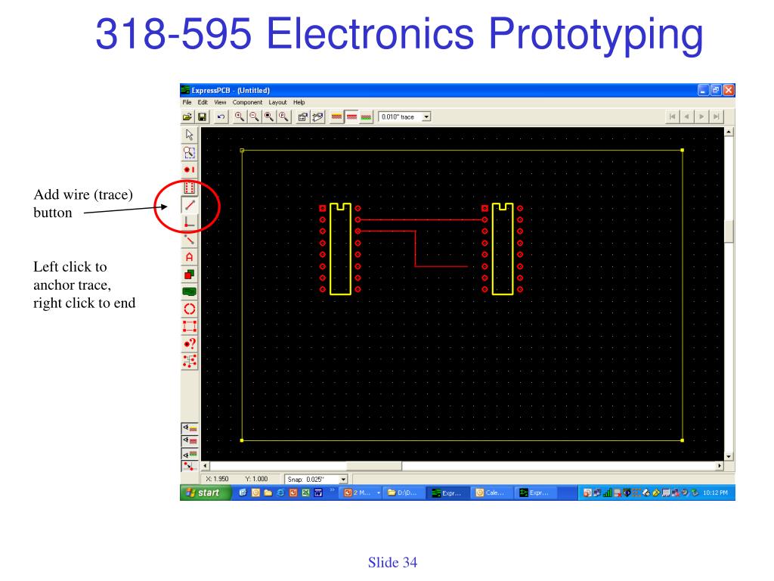
Task: Select the place text 'A' tool
Action: (190, 257)
